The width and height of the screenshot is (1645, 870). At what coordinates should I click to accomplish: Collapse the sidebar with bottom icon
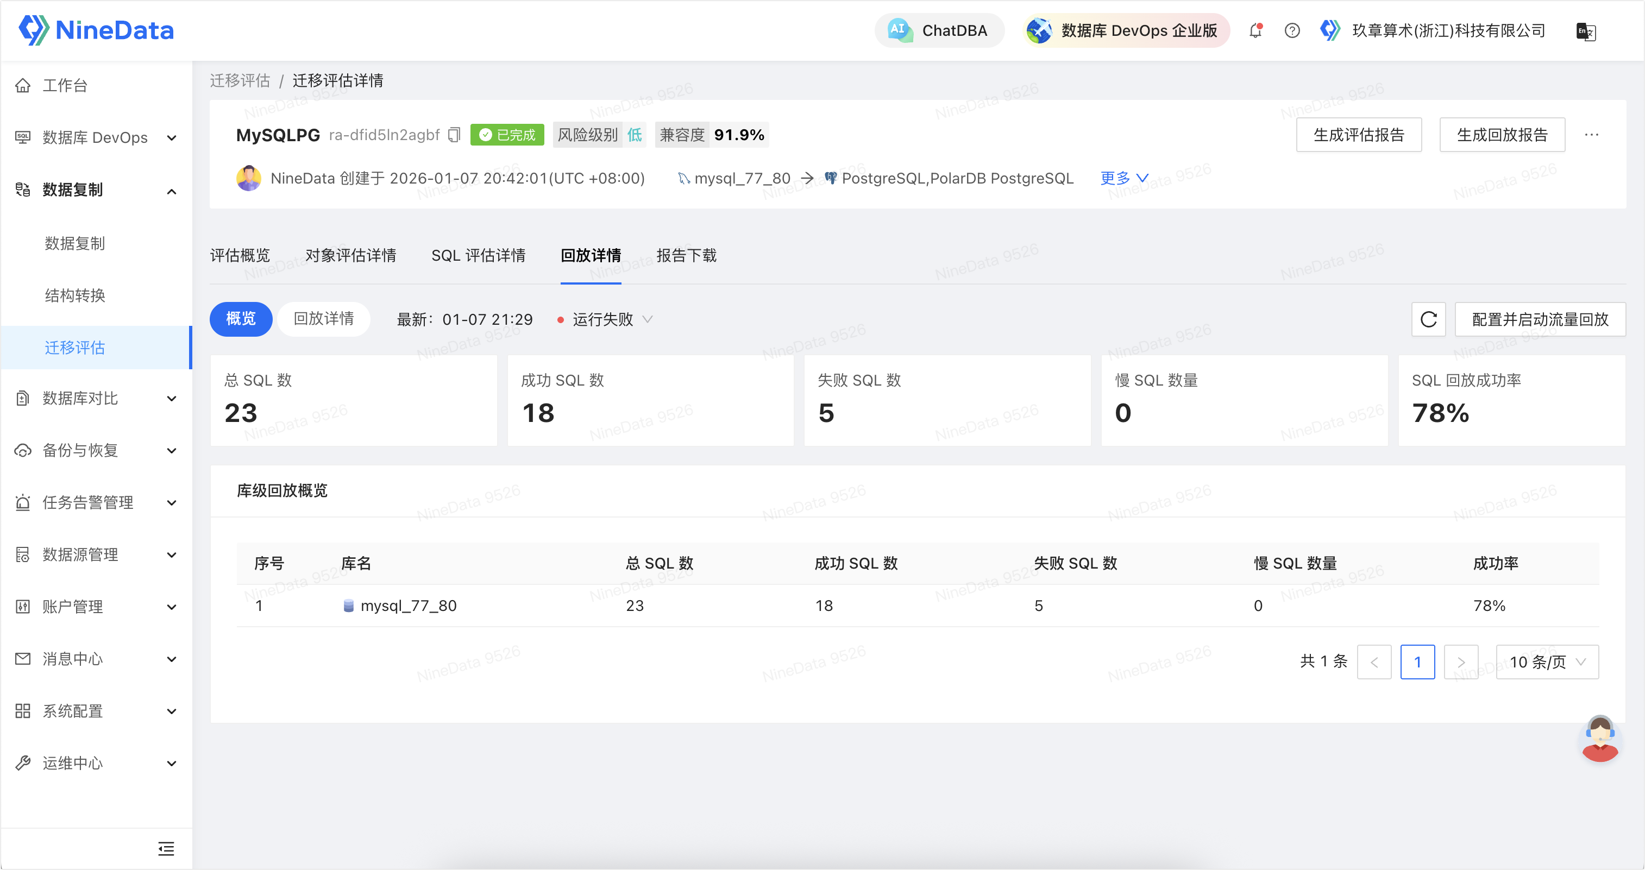pos(166,848)
